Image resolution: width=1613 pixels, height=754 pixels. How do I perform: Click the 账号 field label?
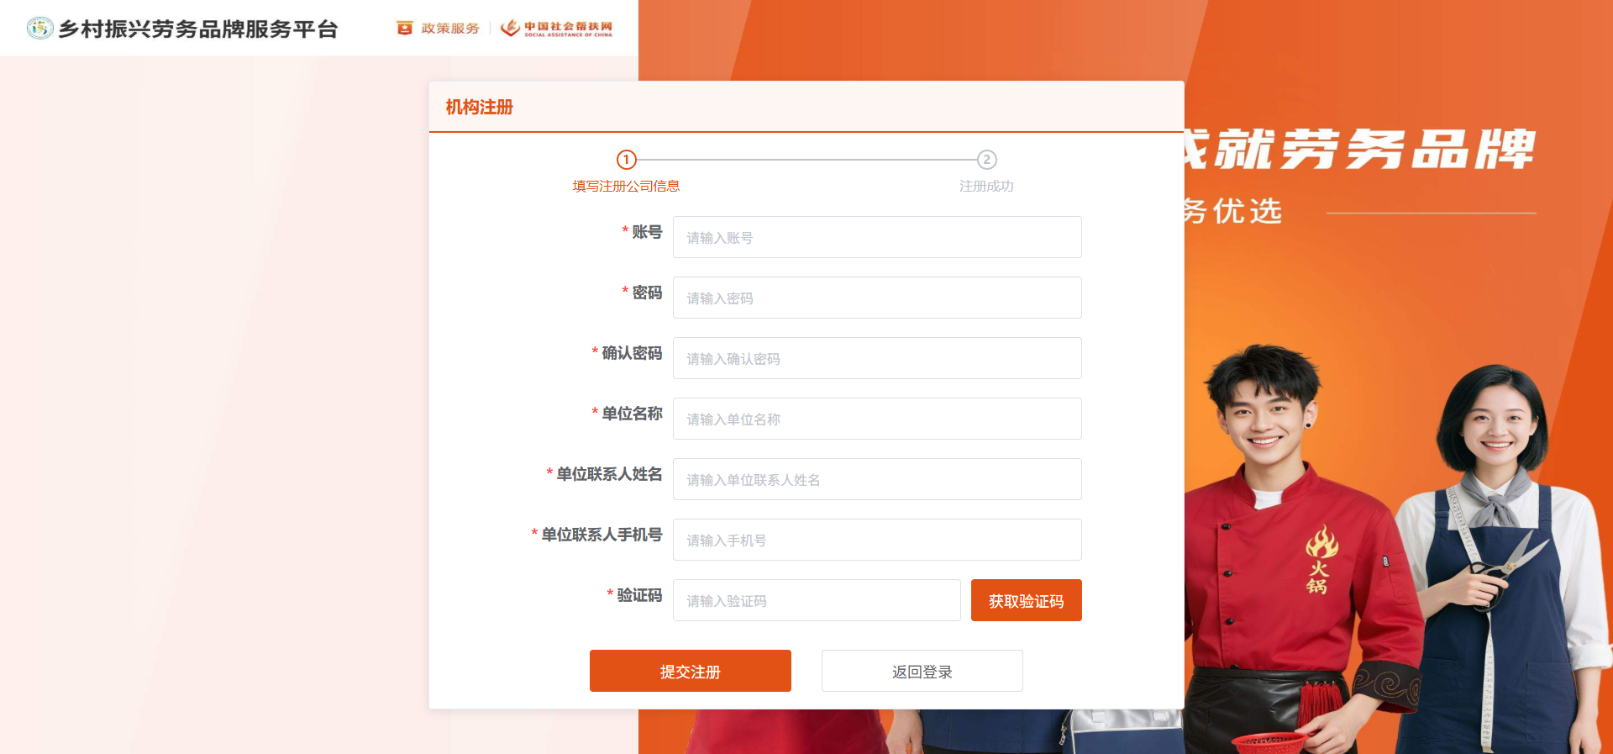pyautogui.click(x=647, y=232)
